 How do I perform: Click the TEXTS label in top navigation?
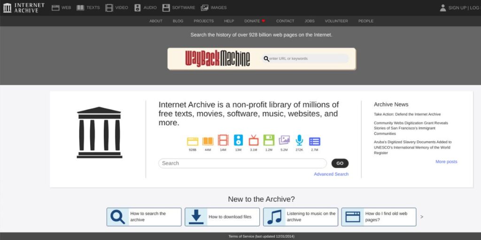(93, 7)
